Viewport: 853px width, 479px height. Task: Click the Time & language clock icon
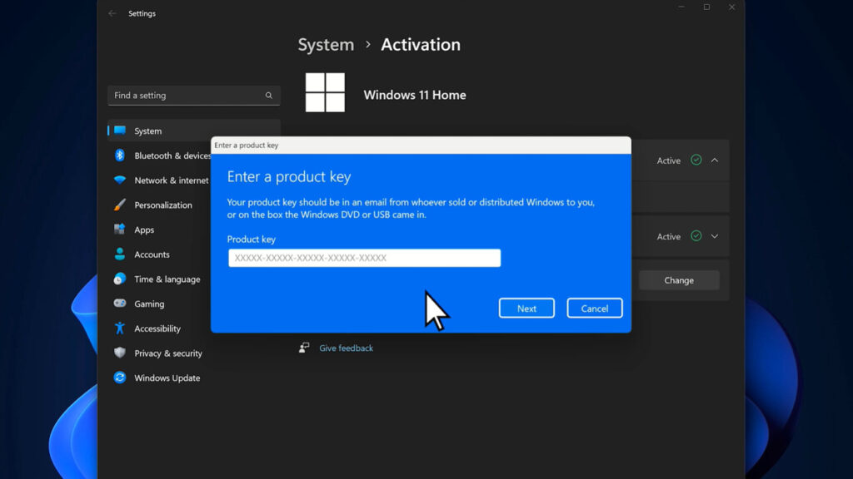(120, 279)
